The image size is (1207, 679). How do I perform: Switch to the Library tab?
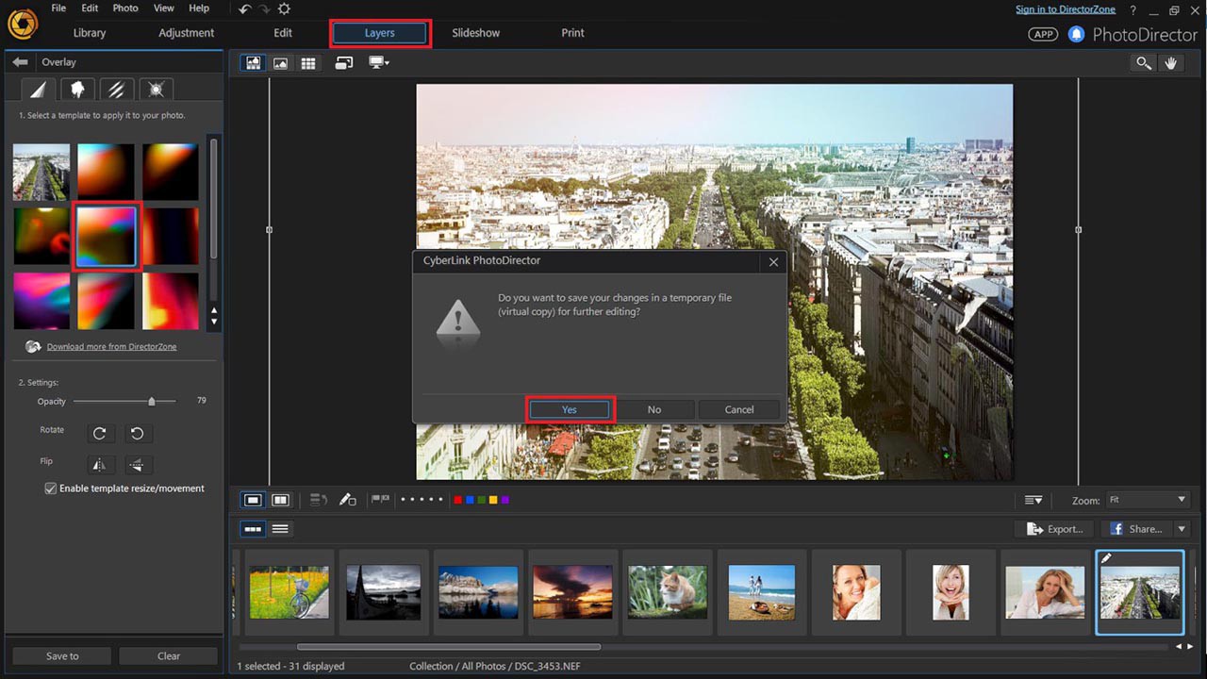point(90,33)
